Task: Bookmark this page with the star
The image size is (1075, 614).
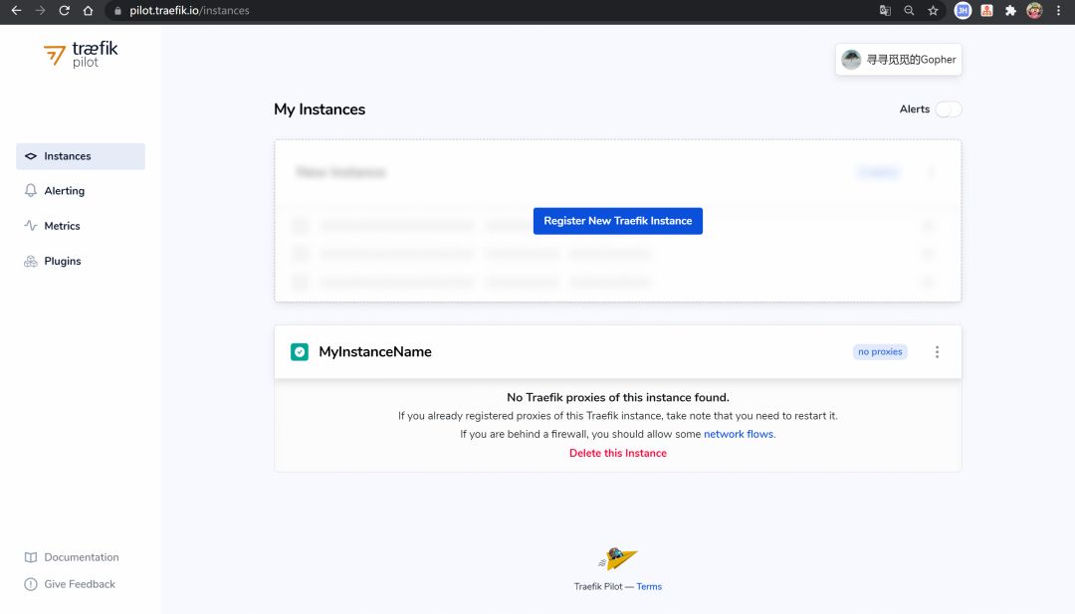Action: click(x=933, y=10)
